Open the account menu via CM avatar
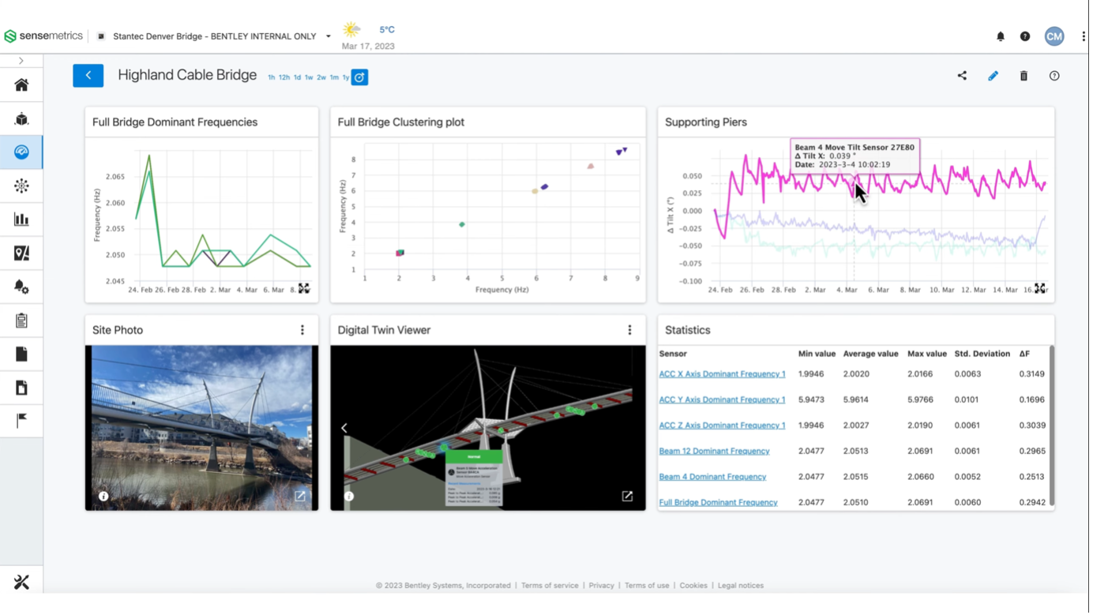 (x=1054, y=36)
